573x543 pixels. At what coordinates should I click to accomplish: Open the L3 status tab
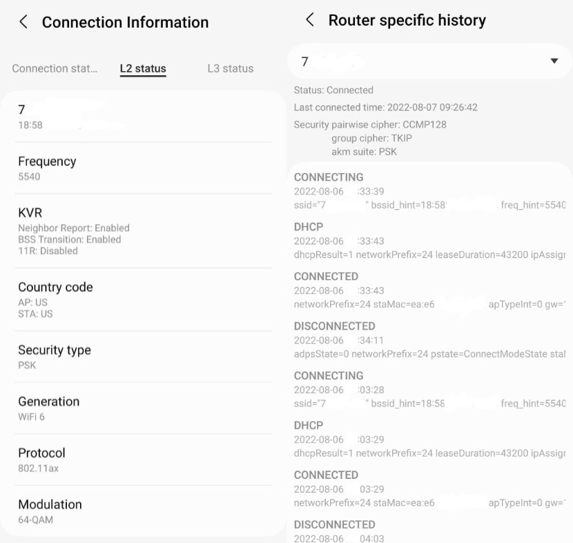[x=230, y=68]
